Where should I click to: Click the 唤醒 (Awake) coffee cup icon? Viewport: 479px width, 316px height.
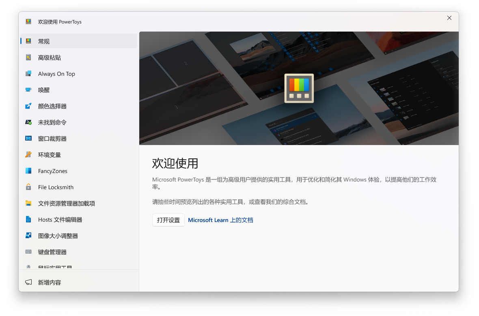click(28, 90)
